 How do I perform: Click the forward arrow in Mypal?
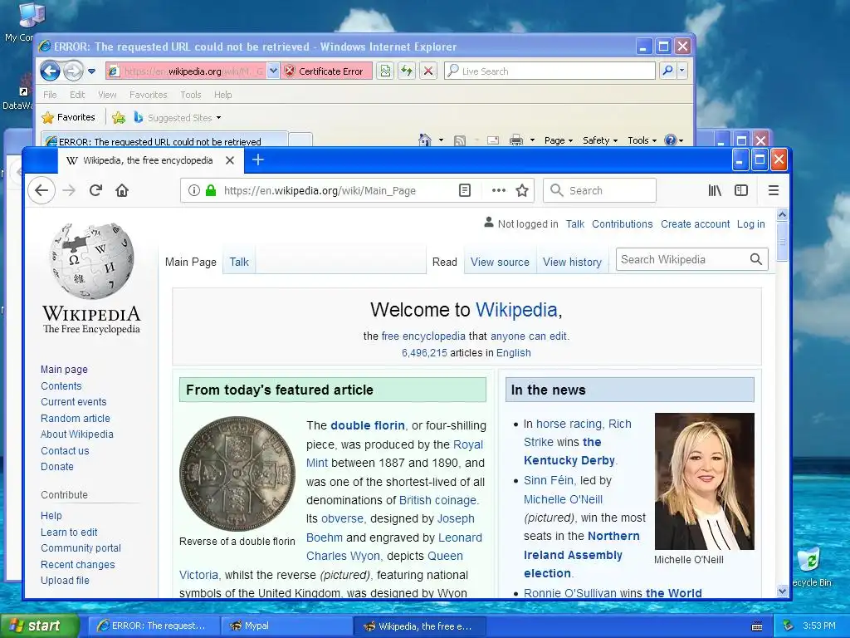(69, 190)
